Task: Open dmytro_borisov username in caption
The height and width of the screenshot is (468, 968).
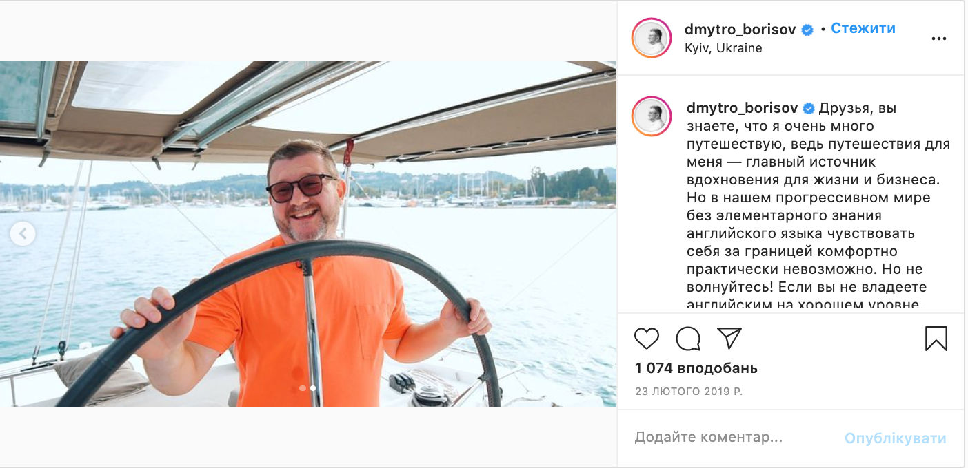Action: pos(743,109)
